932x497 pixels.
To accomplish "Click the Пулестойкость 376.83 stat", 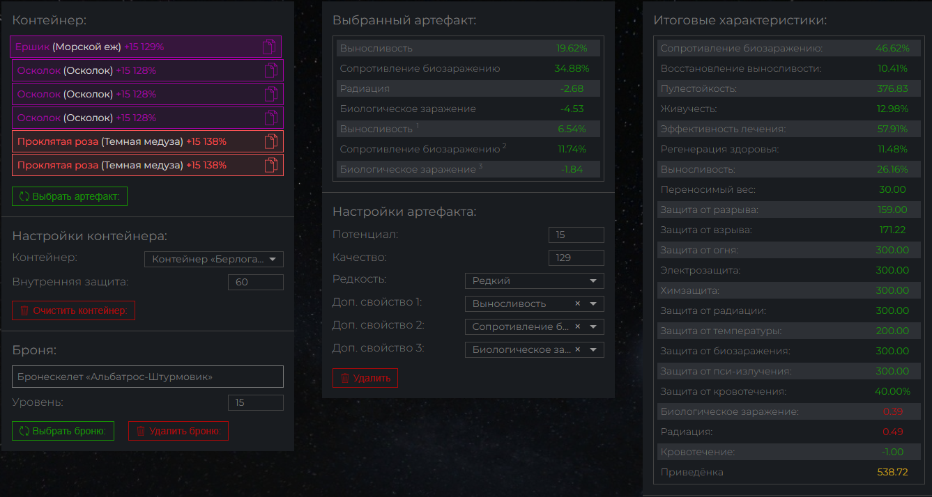I will [789, 89].
